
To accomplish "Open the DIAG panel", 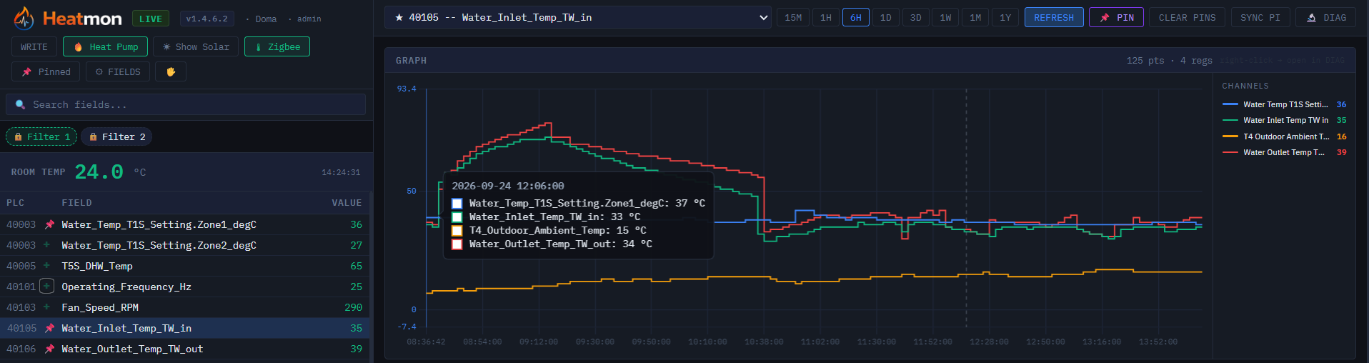I will (x=1326, y=17).
